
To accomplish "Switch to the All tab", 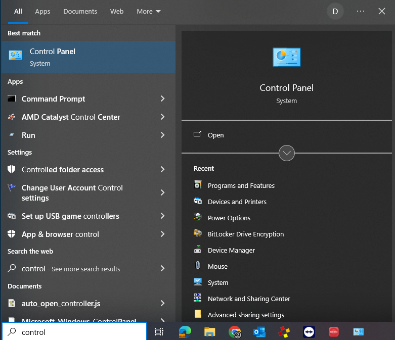I will [18, 11].
